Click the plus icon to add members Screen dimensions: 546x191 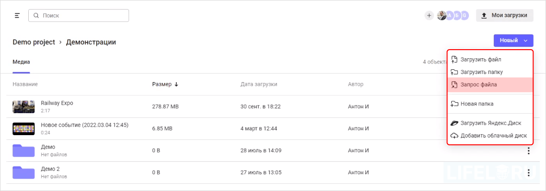pyautogui.click(x=429, y=16)
